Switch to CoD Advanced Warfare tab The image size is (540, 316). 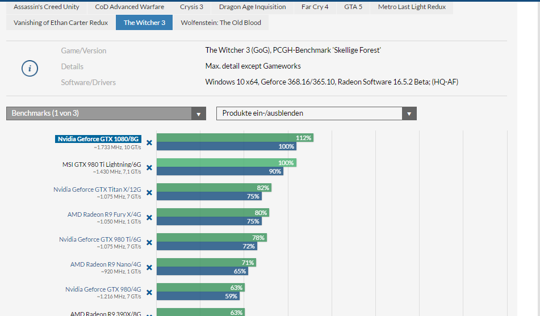pos(129,7)
